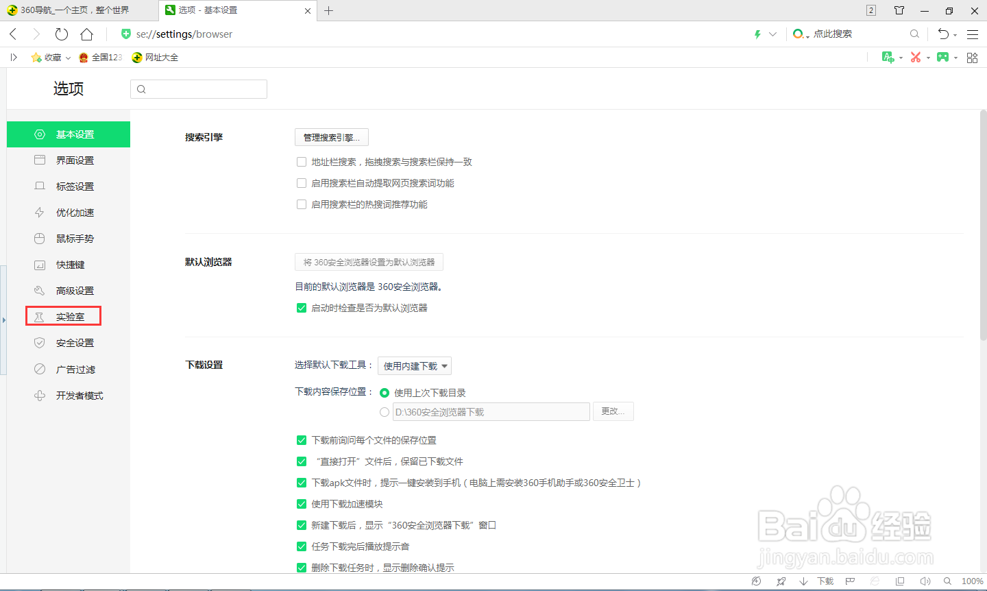Click the green gamepad extension icon
Screen dimensions: 987x591
(x=943, y=58)
